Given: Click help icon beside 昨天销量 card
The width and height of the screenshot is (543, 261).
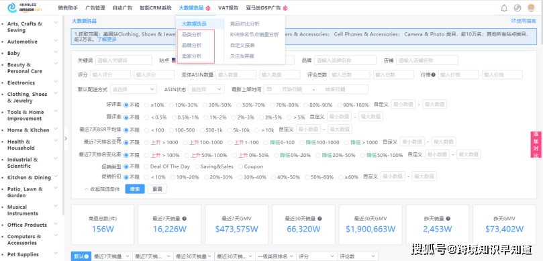Looking at the screenshot, I should tap(448, 219).
